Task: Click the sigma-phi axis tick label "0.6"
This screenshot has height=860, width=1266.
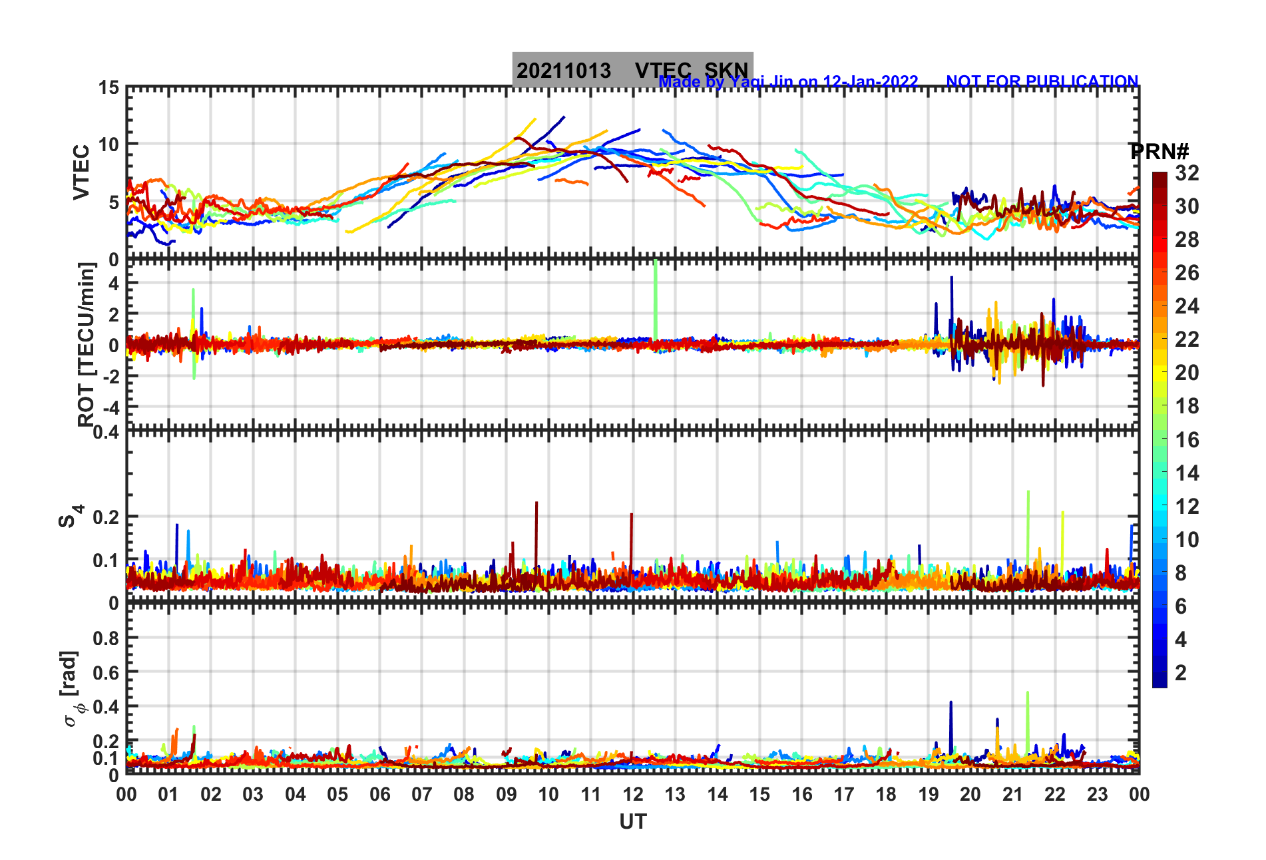Action: point(106,673)
